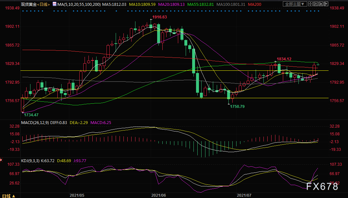Click the 1750.79 low price marker

pos(237,106)
